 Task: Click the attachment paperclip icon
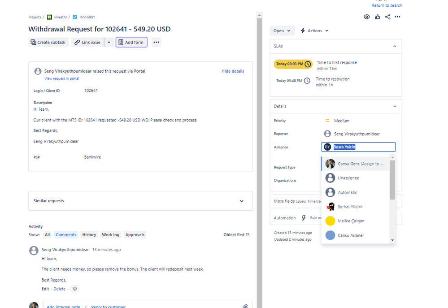point(245,306)
